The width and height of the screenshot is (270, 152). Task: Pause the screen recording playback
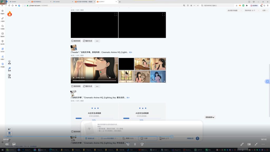pyautogui.click(x=135, y=144)
